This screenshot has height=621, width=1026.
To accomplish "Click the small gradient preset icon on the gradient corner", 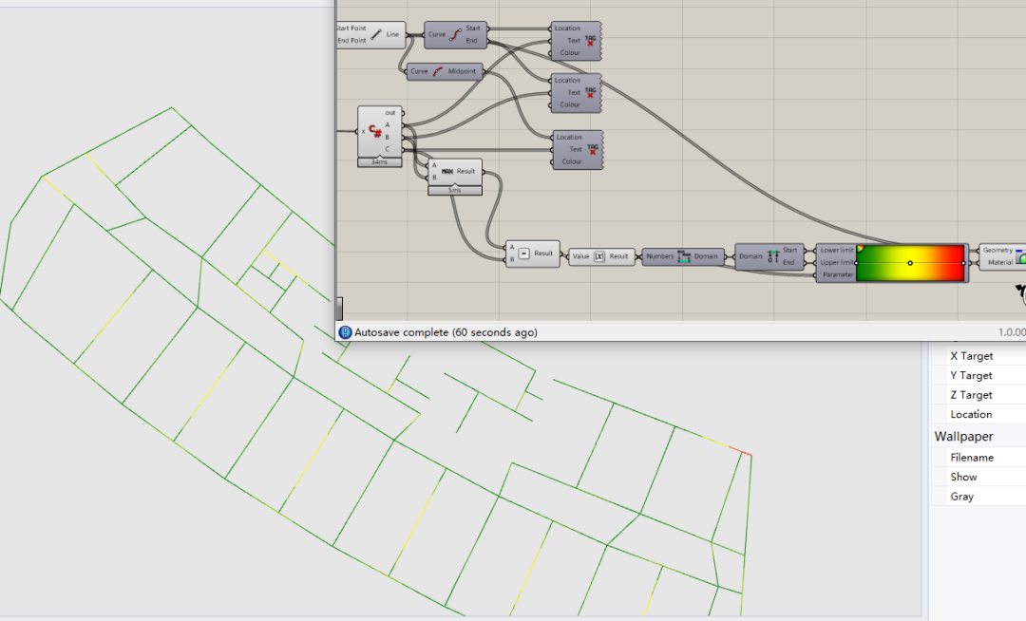I will (861, 249).
